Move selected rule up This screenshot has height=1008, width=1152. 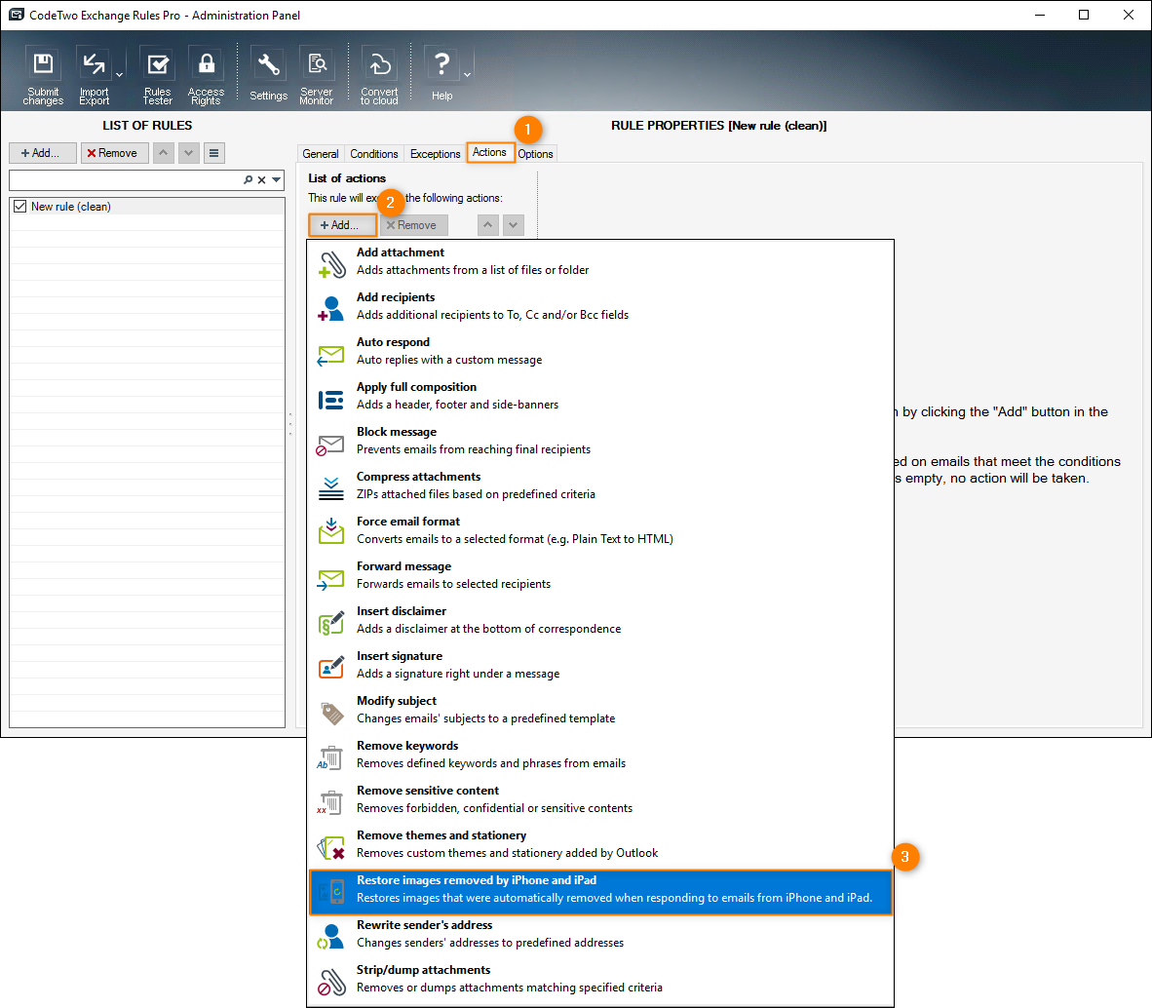click(163, 153)
